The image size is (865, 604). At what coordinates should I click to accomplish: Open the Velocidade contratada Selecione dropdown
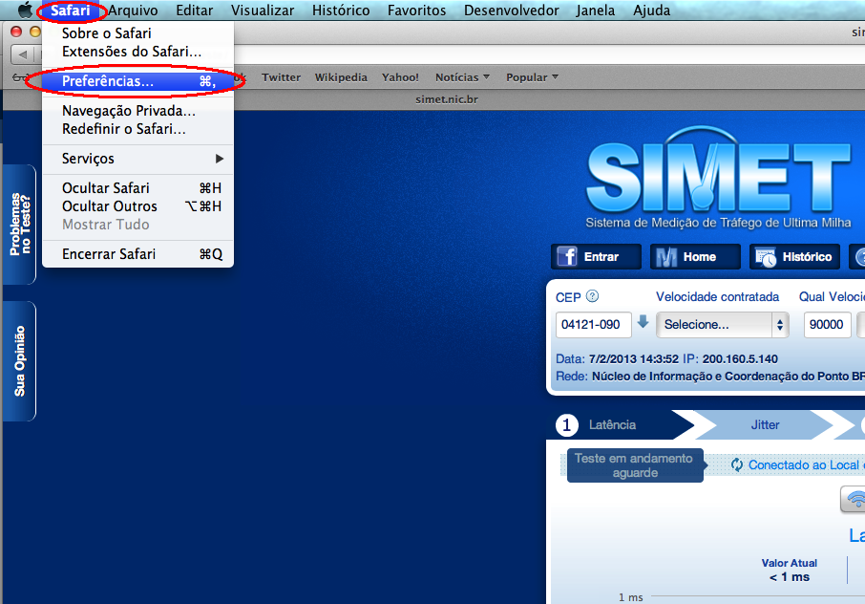click(722, 325)
